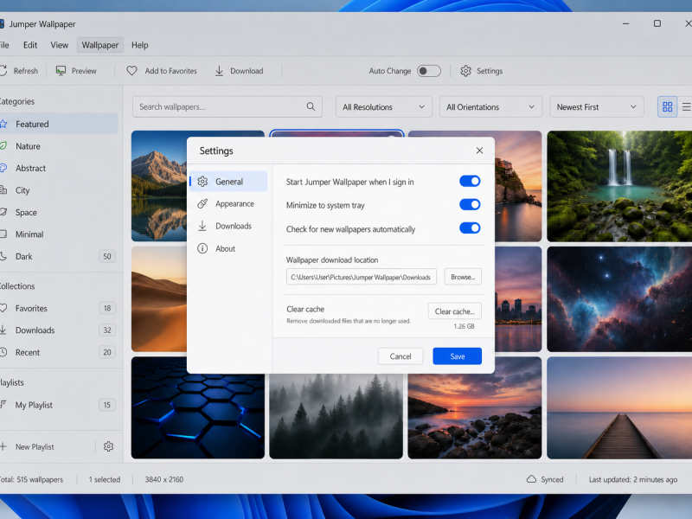Screen dimensions: 692x519
Task: Save the settings
Action: [458, 356]
